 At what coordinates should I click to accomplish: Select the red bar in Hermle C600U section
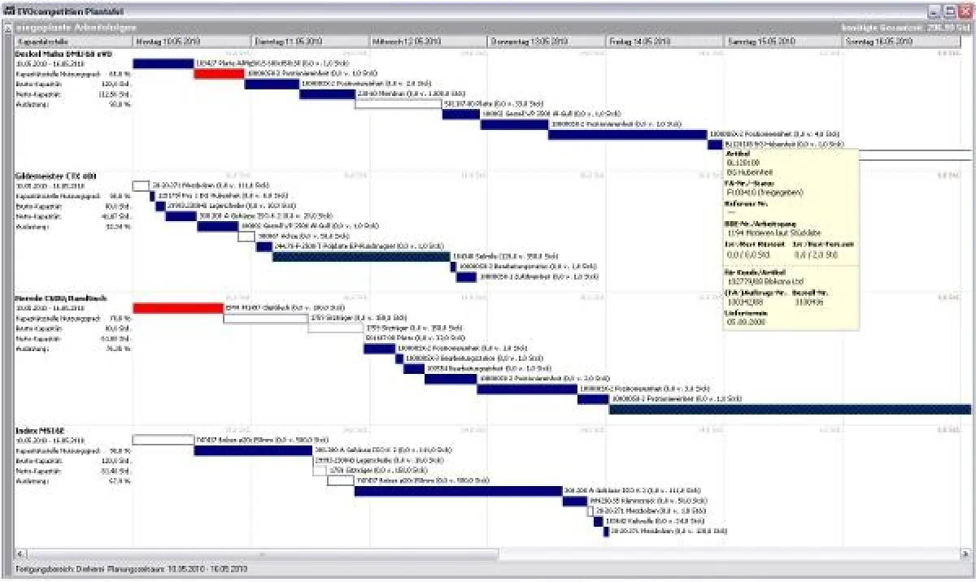coord(177,308)
